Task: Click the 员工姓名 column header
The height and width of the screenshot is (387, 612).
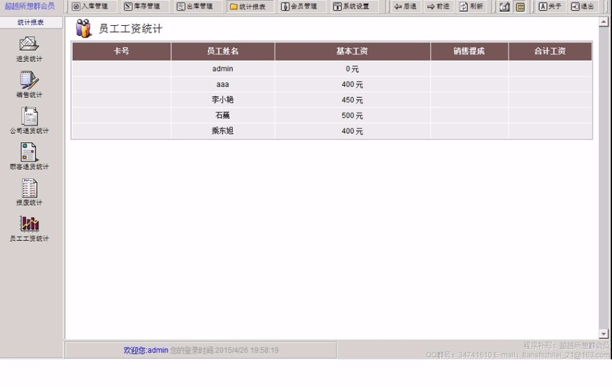Action: (222, 51)
